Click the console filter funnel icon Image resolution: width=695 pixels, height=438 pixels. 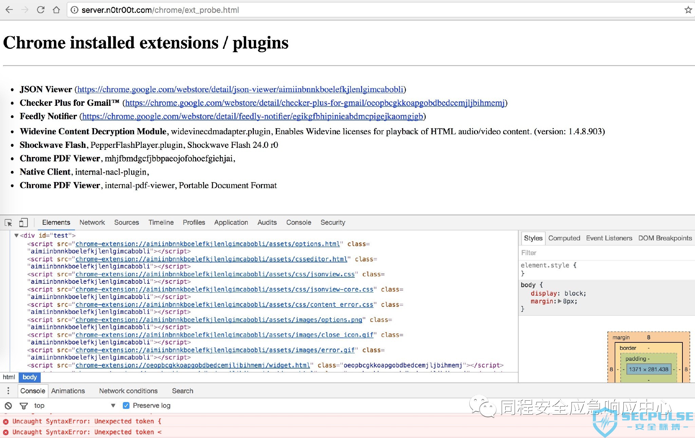pos(24,405)
